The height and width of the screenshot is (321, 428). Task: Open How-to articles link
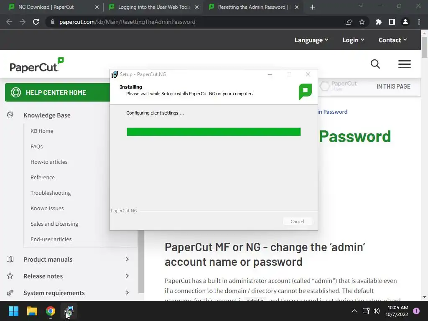(x=49, y=162)
